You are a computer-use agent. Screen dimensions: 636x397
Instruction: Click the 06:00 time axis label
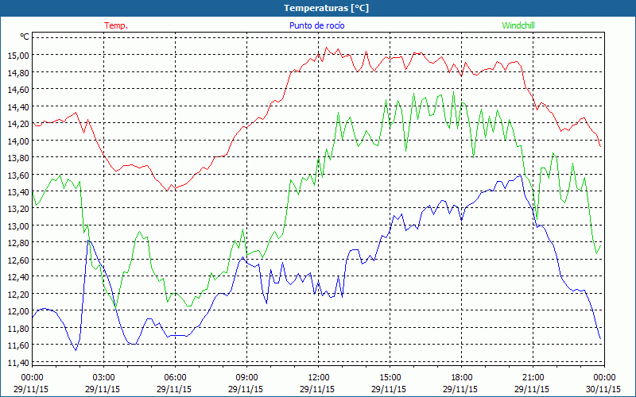click(x=175, y=378)
